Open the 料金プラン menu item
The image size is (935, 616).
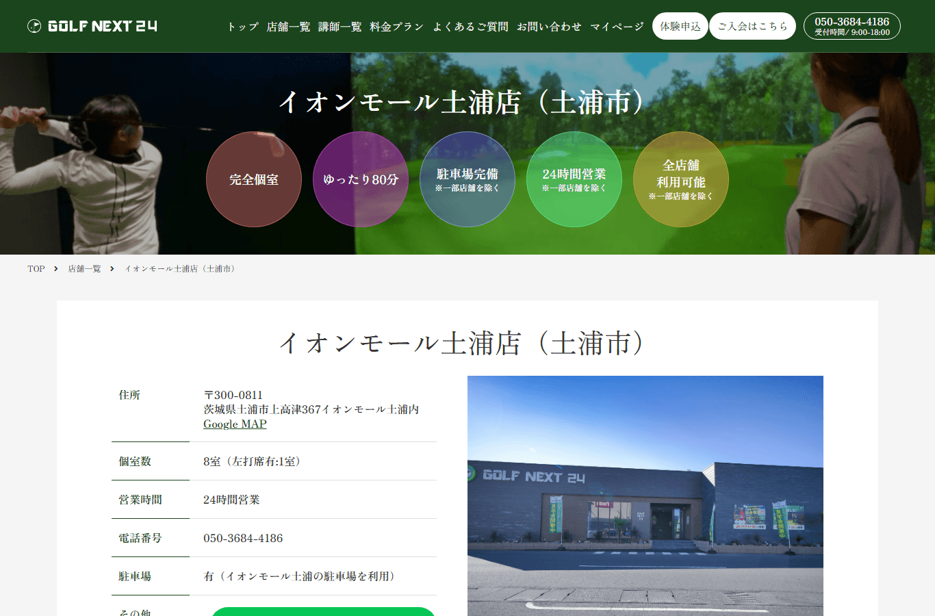click(x=396, y=27)
